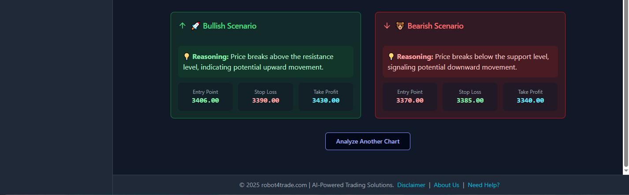Click the Bullish Scenario heading text

click(x=230, y=26)
